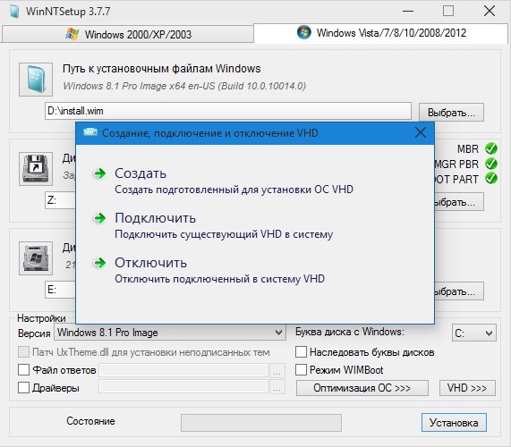Click the boot drive floppy icon
The width and height of the screenshot is (511, 447).
[x=36, y=169]
